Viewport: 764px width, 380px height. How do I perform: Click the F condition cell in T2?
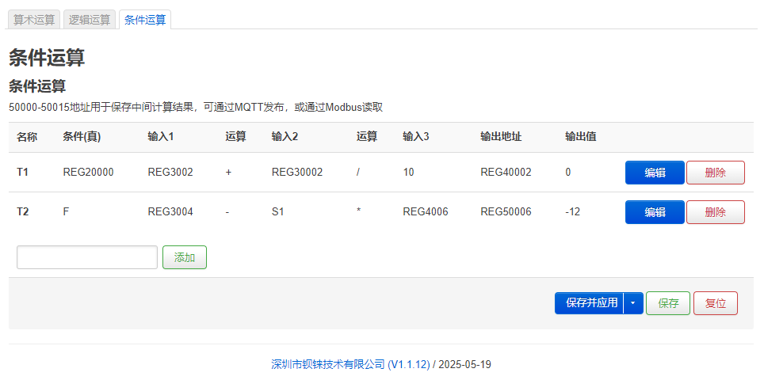pyautogui.click(x=66, y=211)
